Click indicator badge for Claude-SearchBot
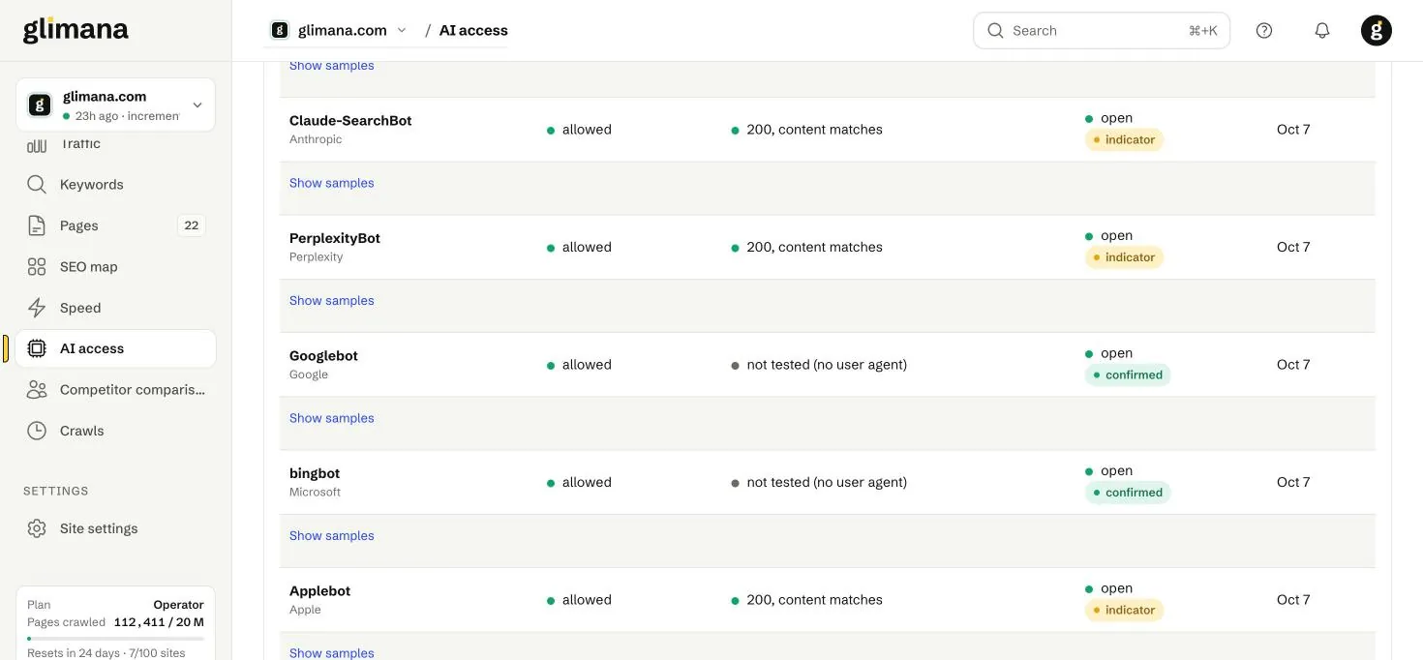Viewport: 1423px width, 660px height. [1124, 140]
